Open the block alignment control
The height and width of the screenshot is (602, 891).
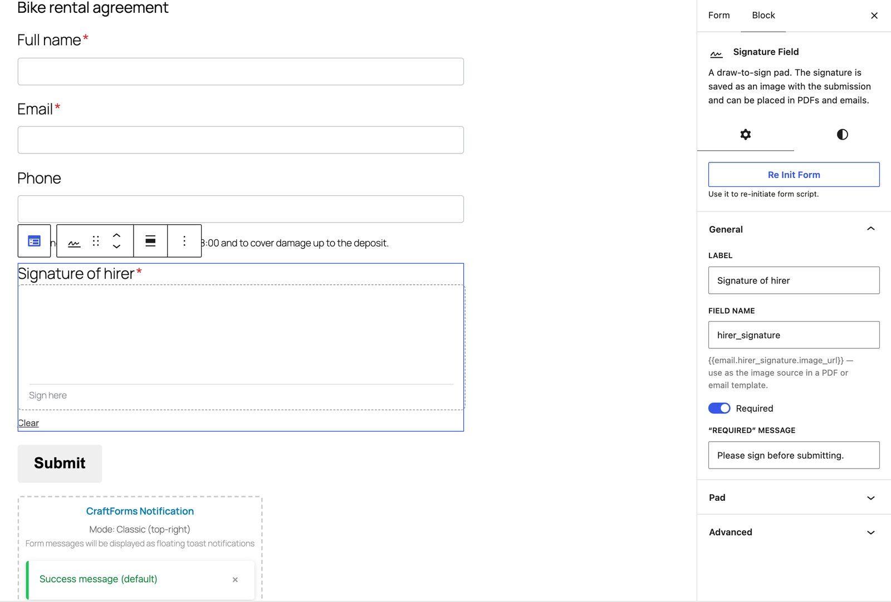coord(150,241)
